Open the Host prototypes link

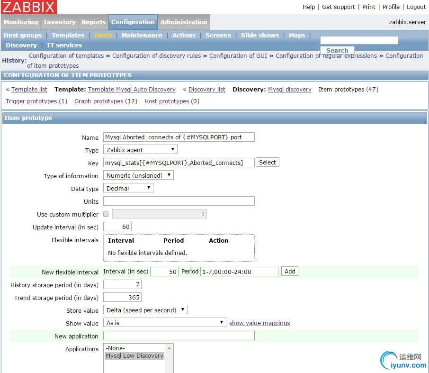pyautogui.click(x=167, y=101)
